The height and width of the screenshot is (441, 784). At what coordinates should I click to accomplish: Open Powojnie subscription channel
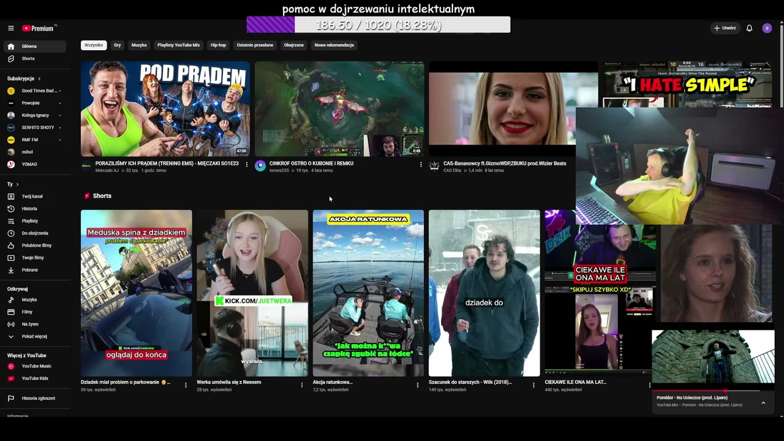point(36,103)
